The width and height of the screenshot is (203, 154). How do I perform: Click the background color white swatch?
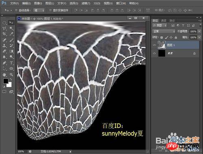(9, 85)
